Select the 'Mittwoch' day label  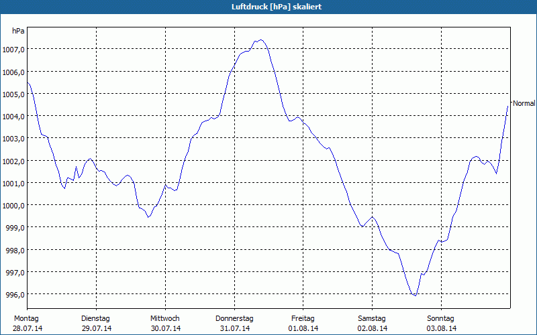tap(164, 318)
